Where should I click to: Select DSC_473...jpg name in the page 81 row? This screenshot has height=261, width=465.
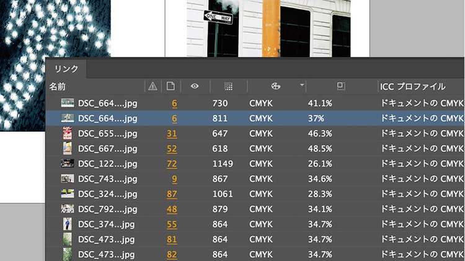click(x=106, y=239)
